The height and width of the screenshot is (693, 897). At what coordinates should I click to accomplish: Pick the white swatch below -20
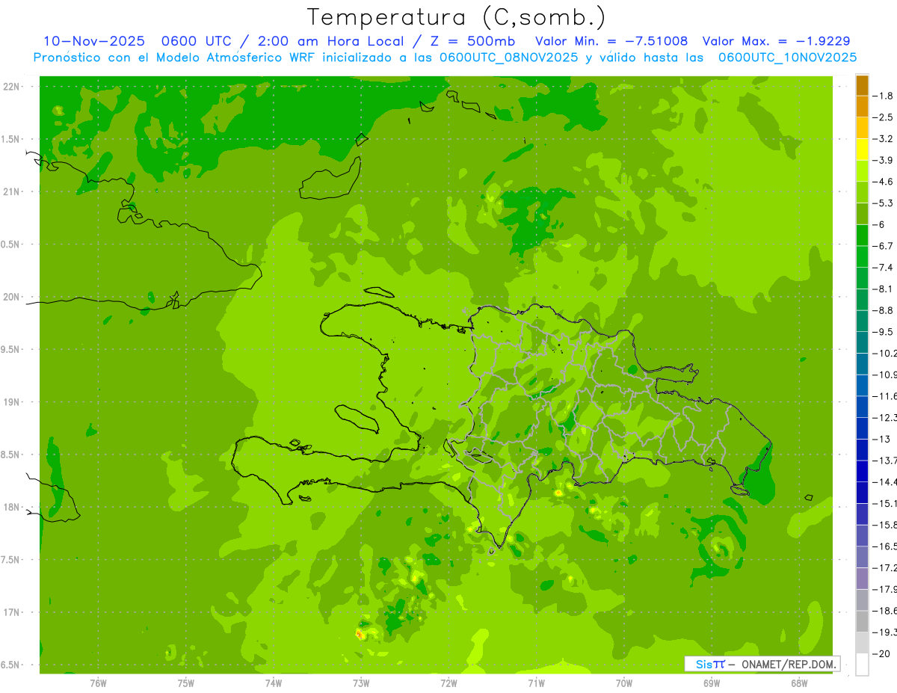tap(862, 665)
